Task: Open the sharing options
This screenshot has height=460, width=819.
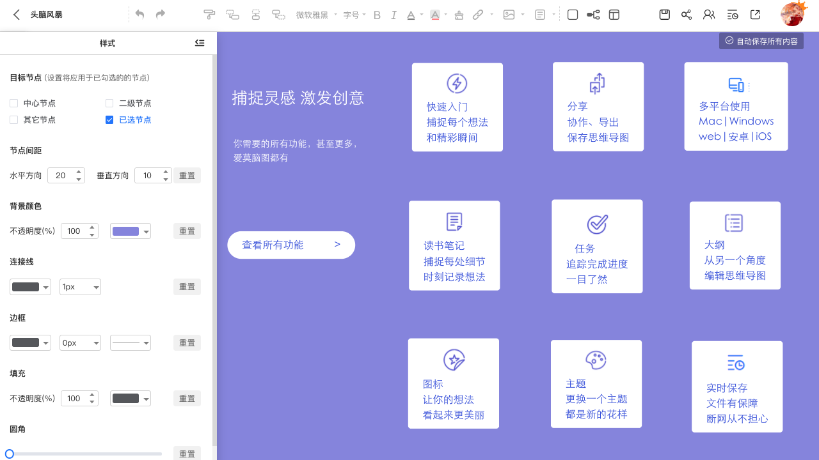Action: [x=686, y=14]
